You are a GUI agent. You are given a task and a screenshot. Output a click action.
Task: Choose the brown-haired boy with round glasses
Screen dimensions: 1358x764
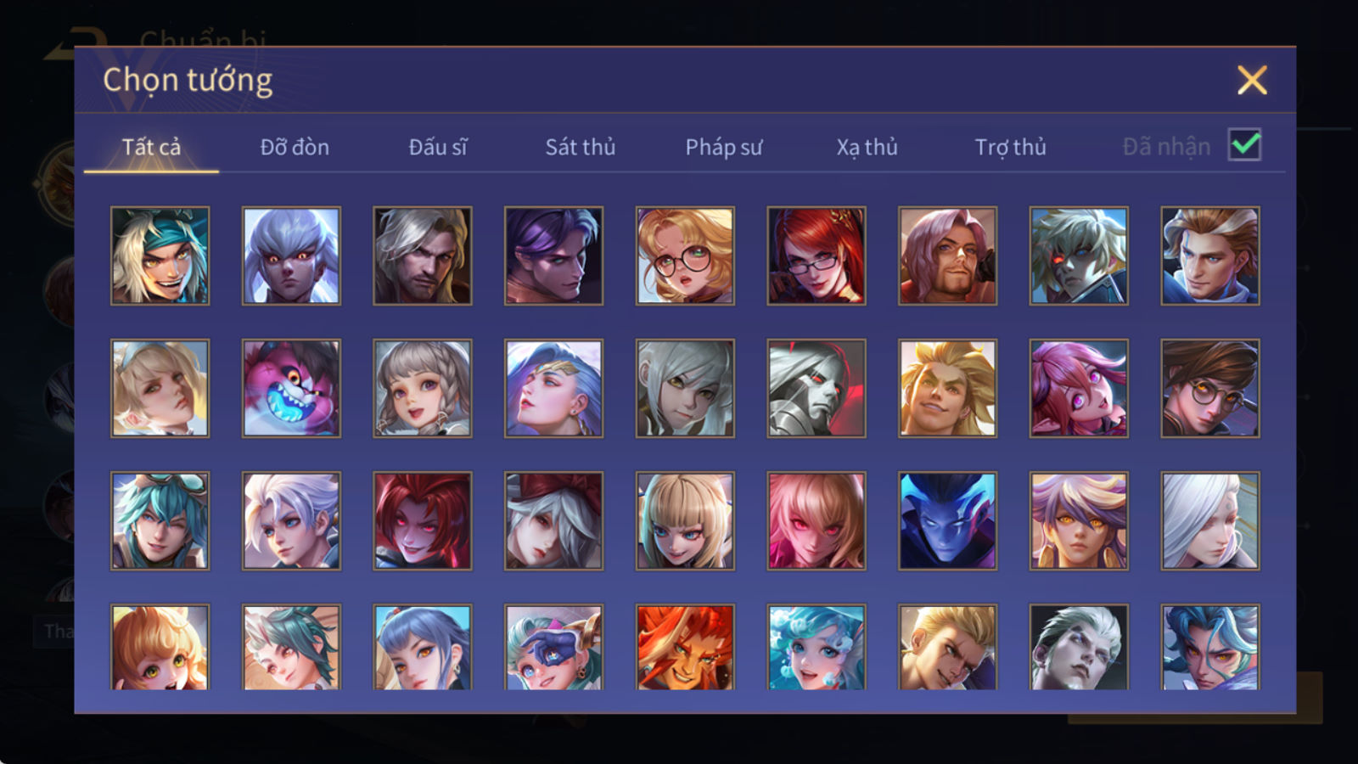[x=1210, y=388]
